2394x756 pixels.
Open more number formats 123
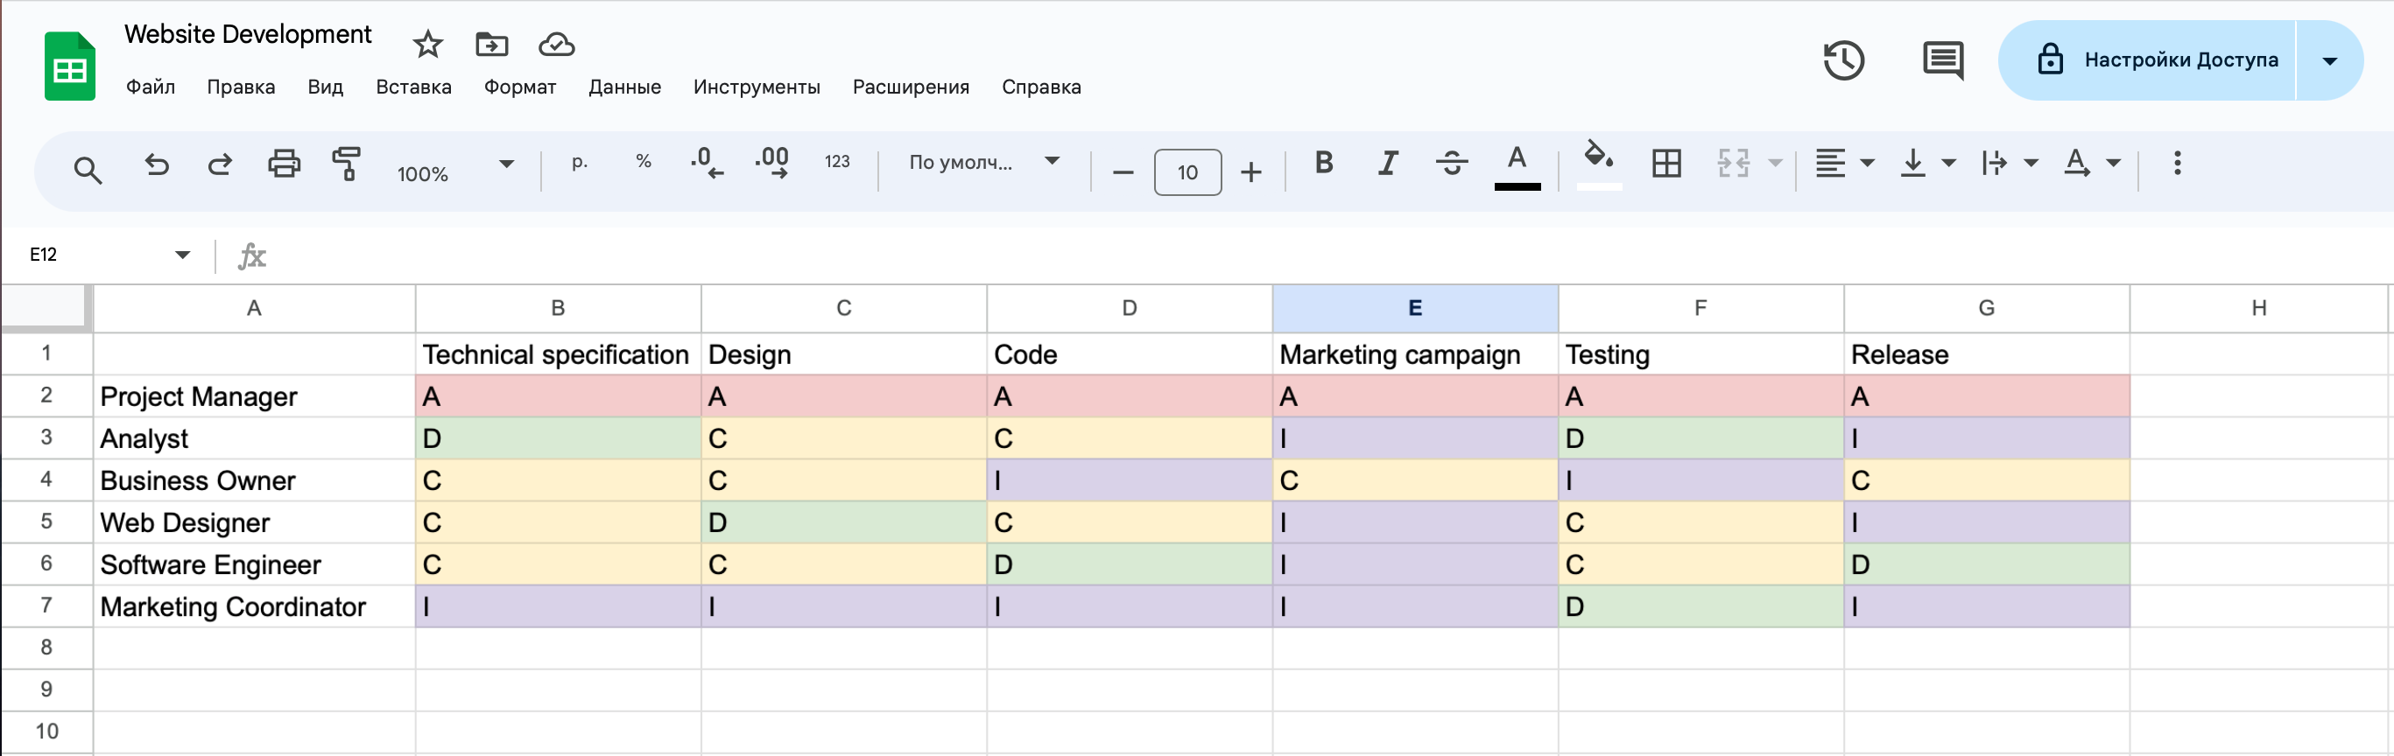836,162
